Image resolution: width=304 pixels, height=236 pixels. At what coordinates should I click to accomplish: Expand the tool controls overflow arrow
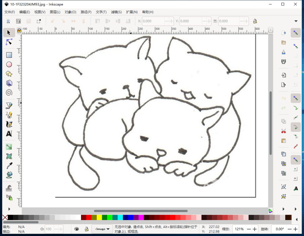tap(296, 21)
